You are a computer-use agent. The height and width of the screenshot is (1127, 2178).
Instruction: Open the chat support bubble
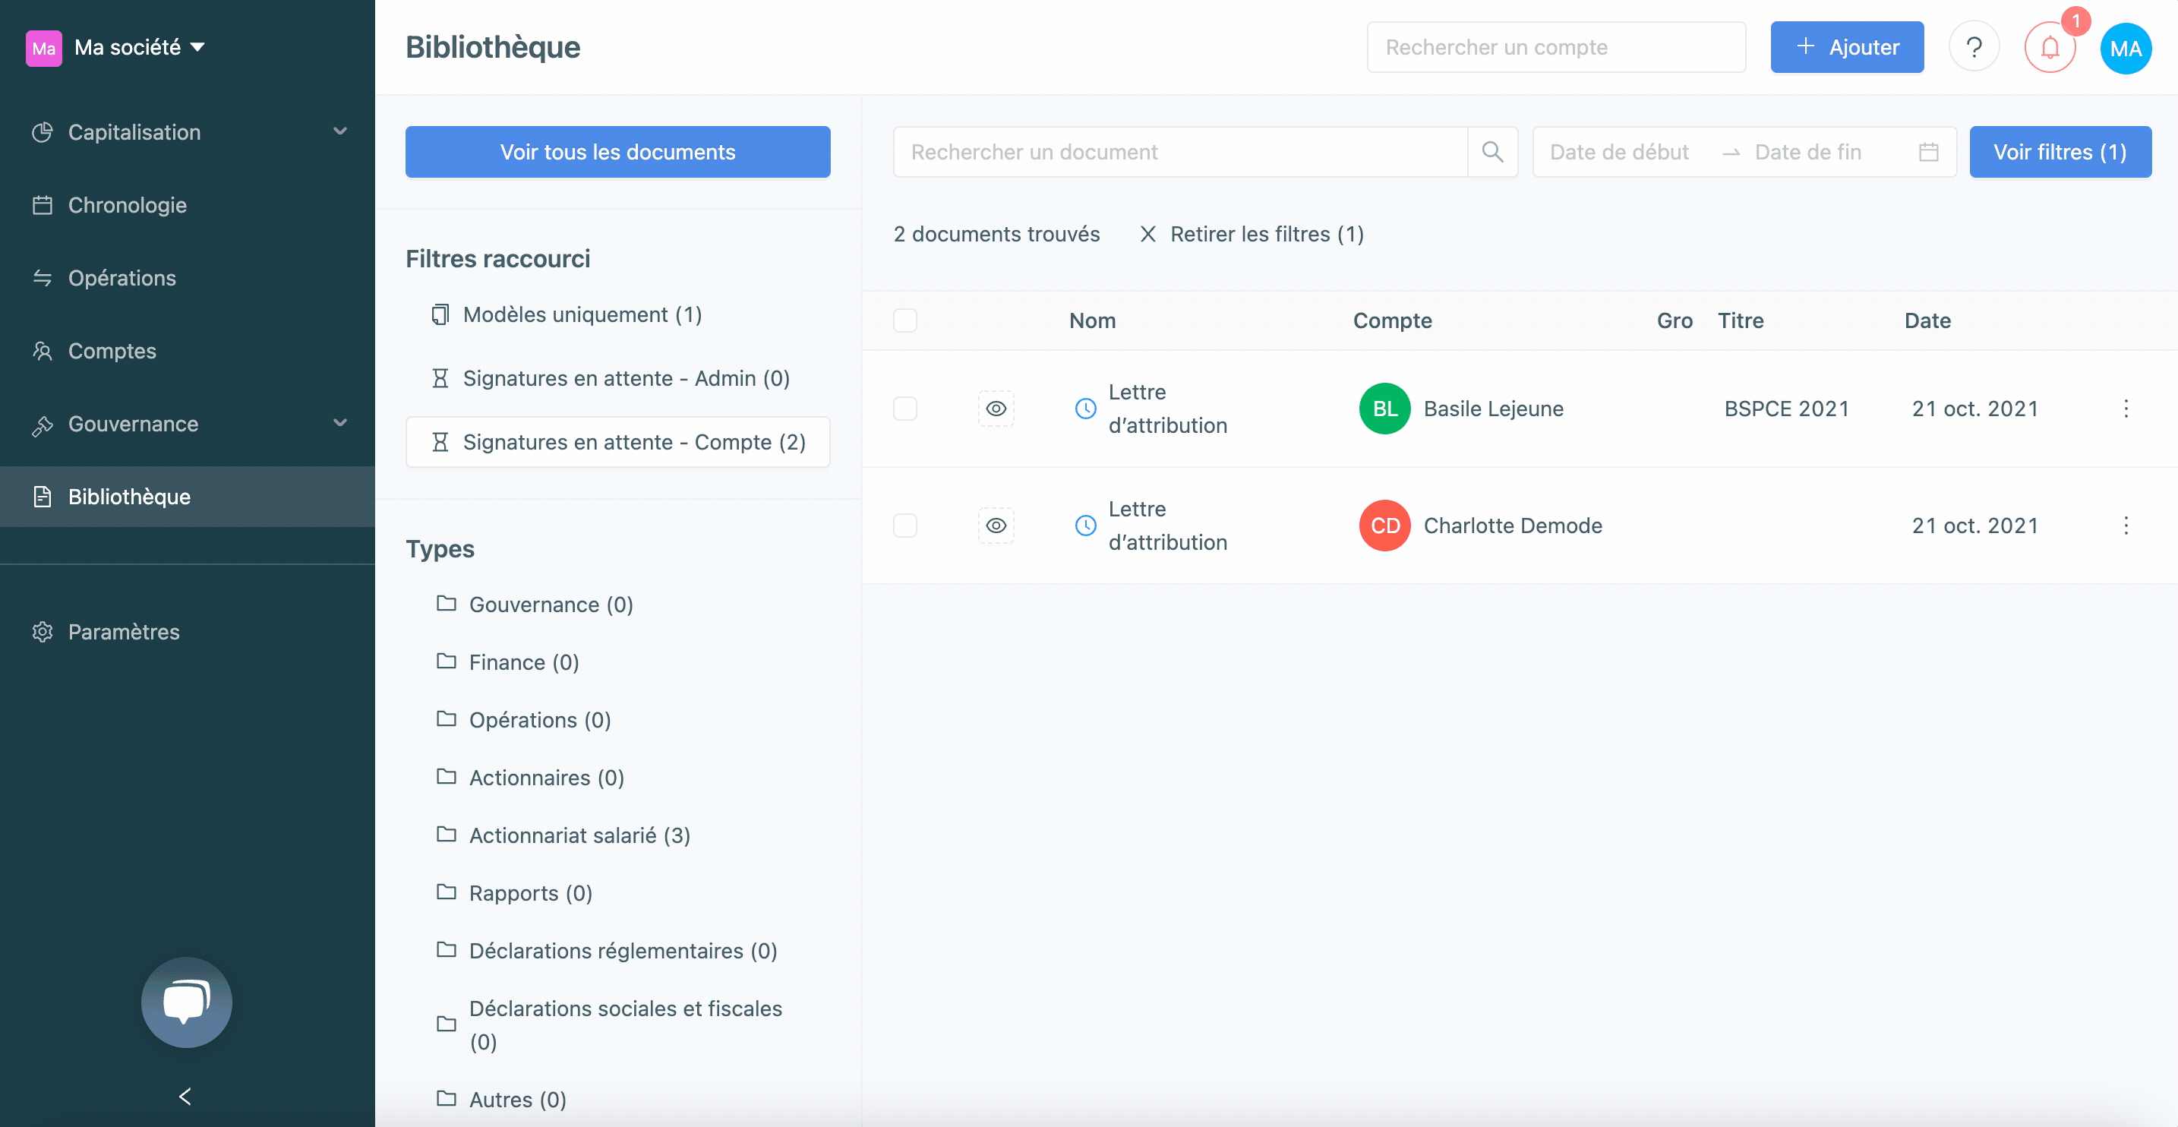186,1002
